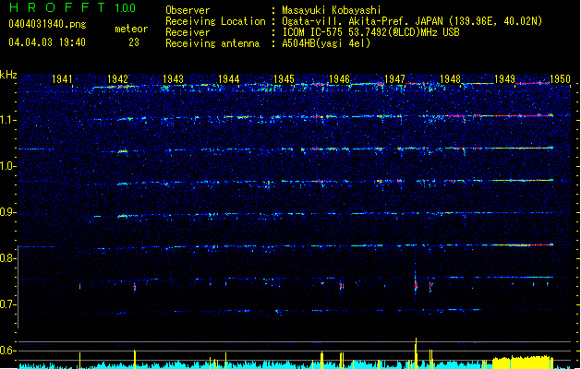The width and height of the screenshot is (581, 369).
Task: Click the 0.9 frequency axis label
Action: click(8, 212)
